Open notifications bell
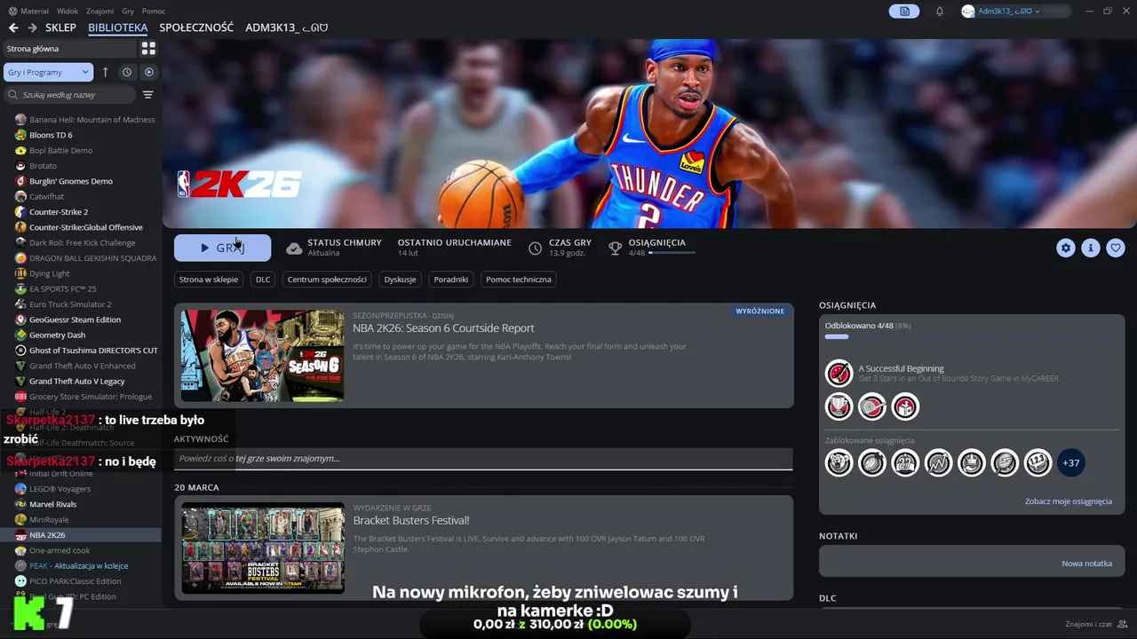Image resolution: width=1137 pixels, height=639 pixels. [x=940, y=12]
